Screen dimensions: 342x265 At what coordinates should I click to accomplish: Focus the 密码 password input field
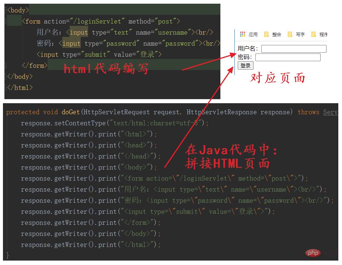click(288, 57)
